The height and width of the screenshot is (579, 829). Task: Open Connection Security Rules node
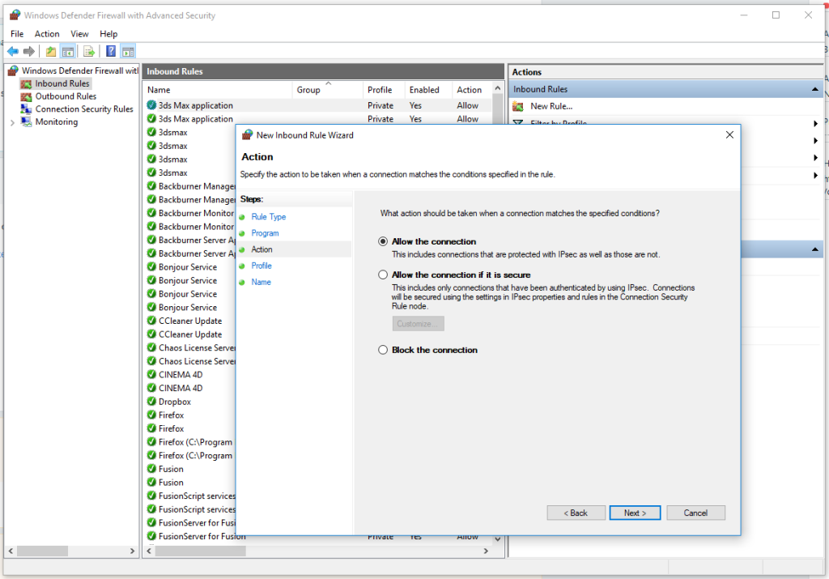pyautogui.click(x=83, y=109)
